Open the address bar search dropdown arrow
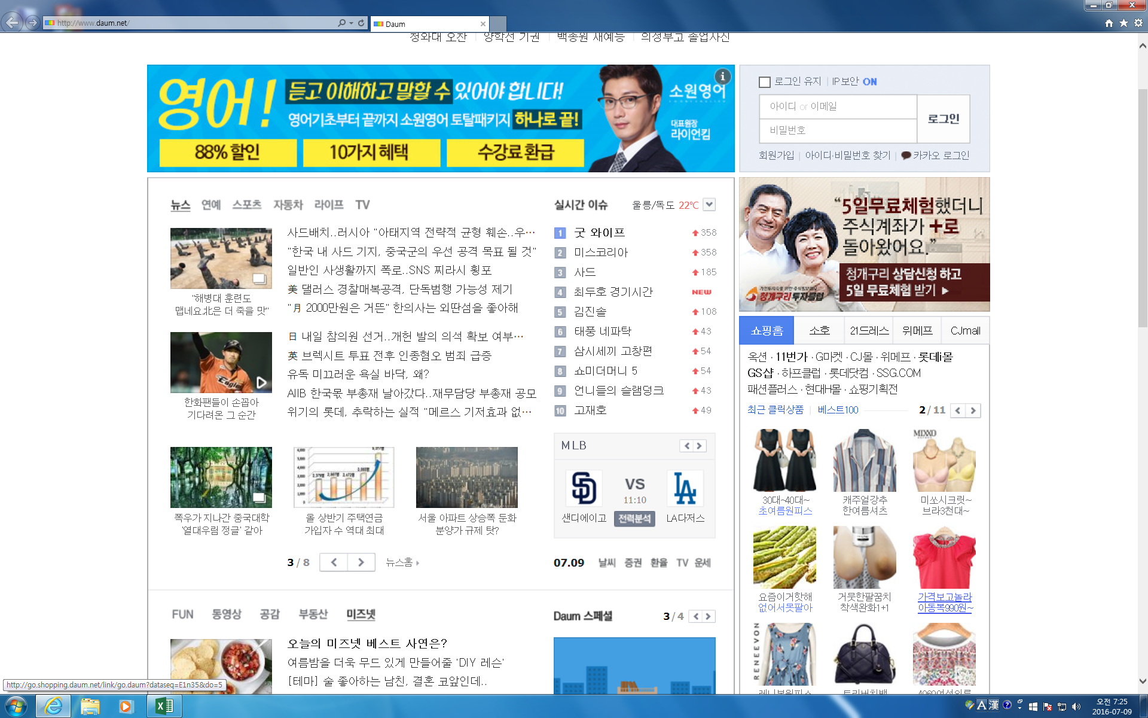The image size is (1148, 718). point(351,23)
